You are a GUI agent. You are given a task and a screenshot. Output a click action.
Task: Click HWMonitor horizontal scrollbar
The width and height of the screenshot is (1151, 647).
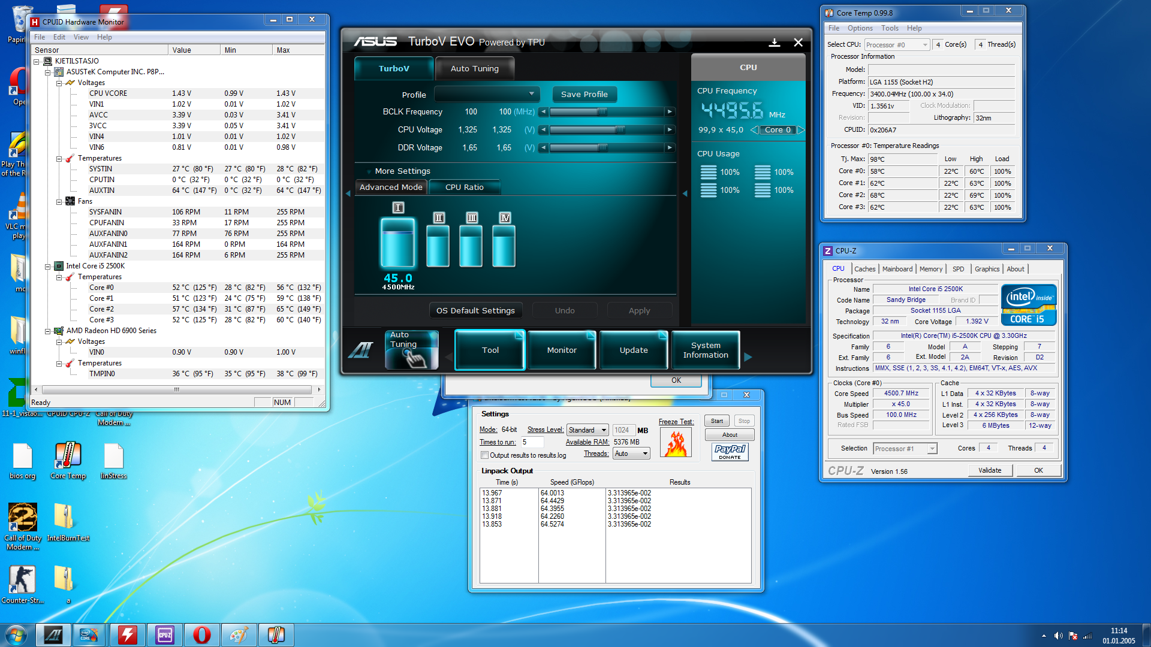click(177, 389)
